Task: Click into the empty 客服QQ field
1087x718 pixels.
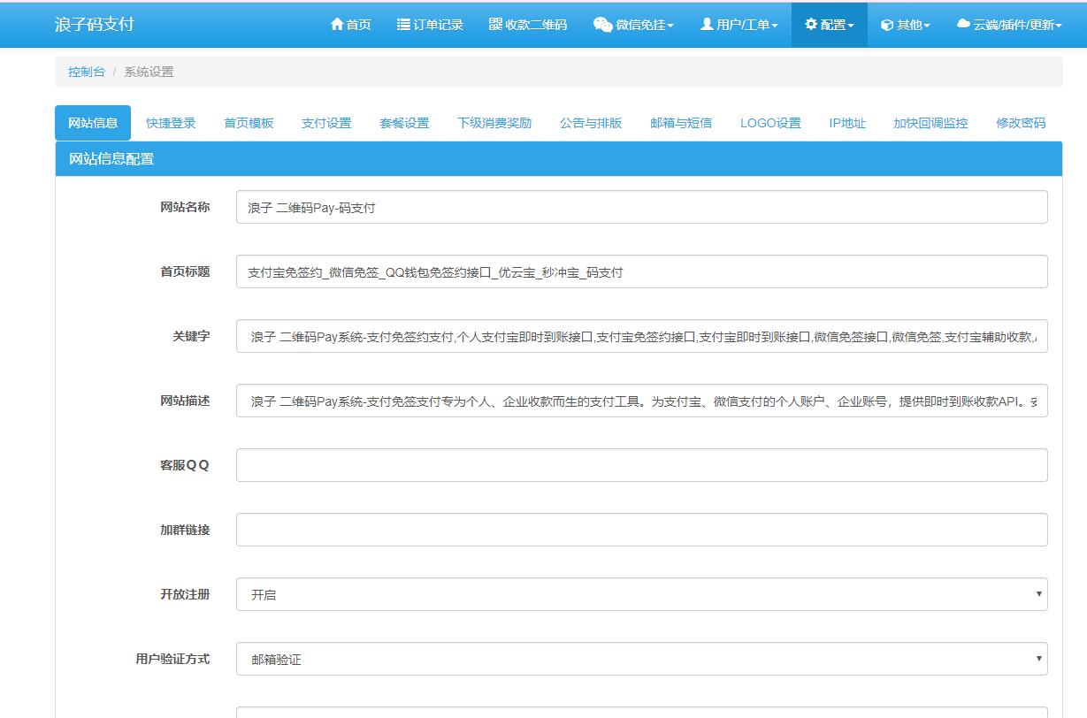Action: coord(642,465)
